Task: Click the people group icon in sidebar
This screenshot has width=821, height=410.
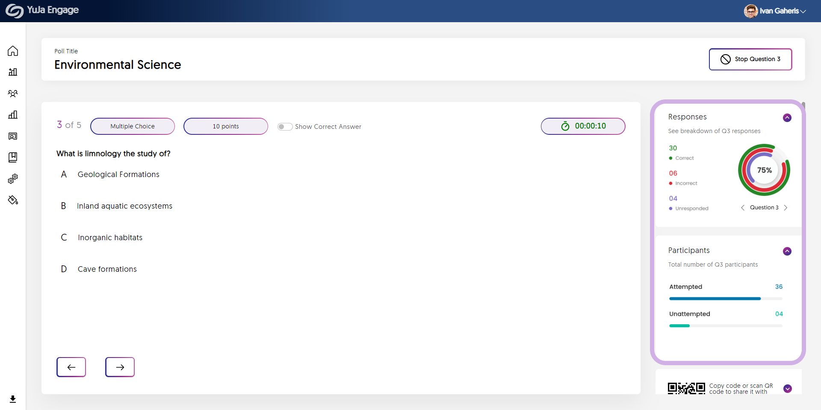Action: pyautogui.click(x=13, y=93)
